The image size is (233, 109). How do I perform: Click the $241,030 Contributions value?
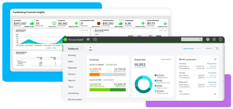(20, 24)
